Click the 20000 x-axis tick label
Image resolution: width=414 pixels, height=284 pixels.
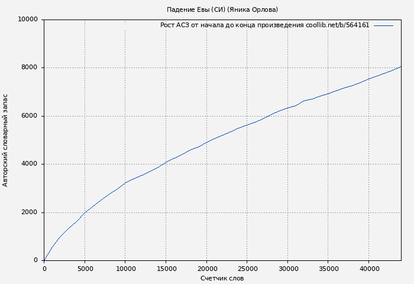click(206, 269)
